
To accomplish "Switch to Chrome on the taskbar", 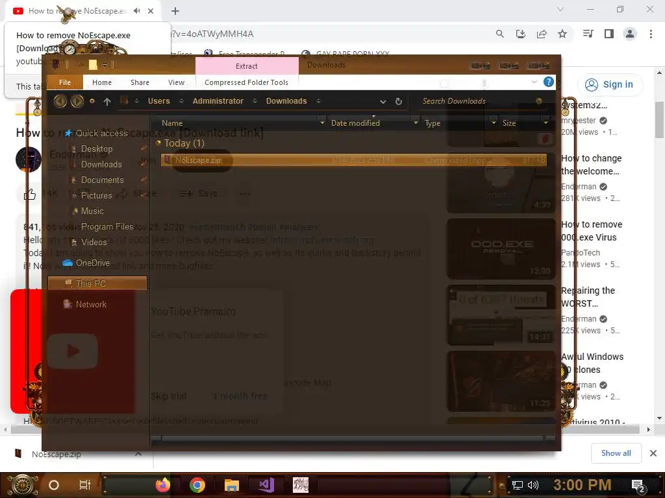I will point(197,485).
